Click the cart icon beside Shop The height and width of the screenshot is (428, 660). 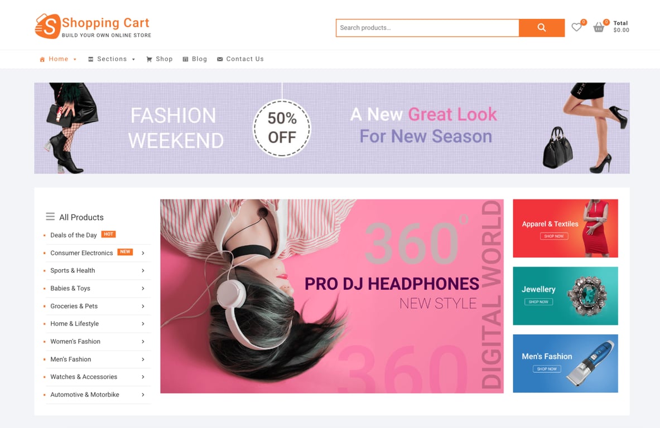[149, 59]
